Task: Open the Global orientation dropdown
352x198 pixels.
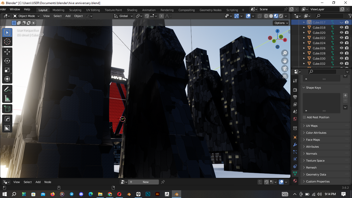Action: tap(123, 16)
